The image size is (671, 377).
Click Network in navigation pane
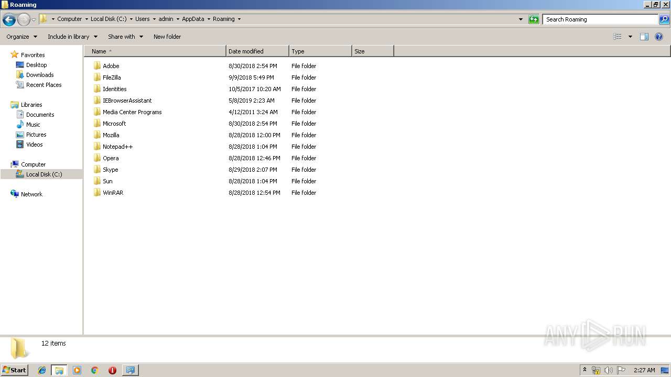31,194
